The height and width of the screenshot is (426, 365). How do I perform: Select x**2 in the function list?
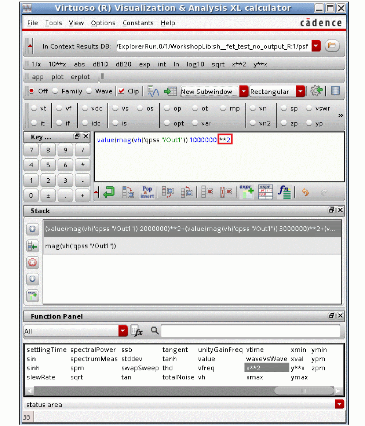pyautogui.click(x=266, y=368)
